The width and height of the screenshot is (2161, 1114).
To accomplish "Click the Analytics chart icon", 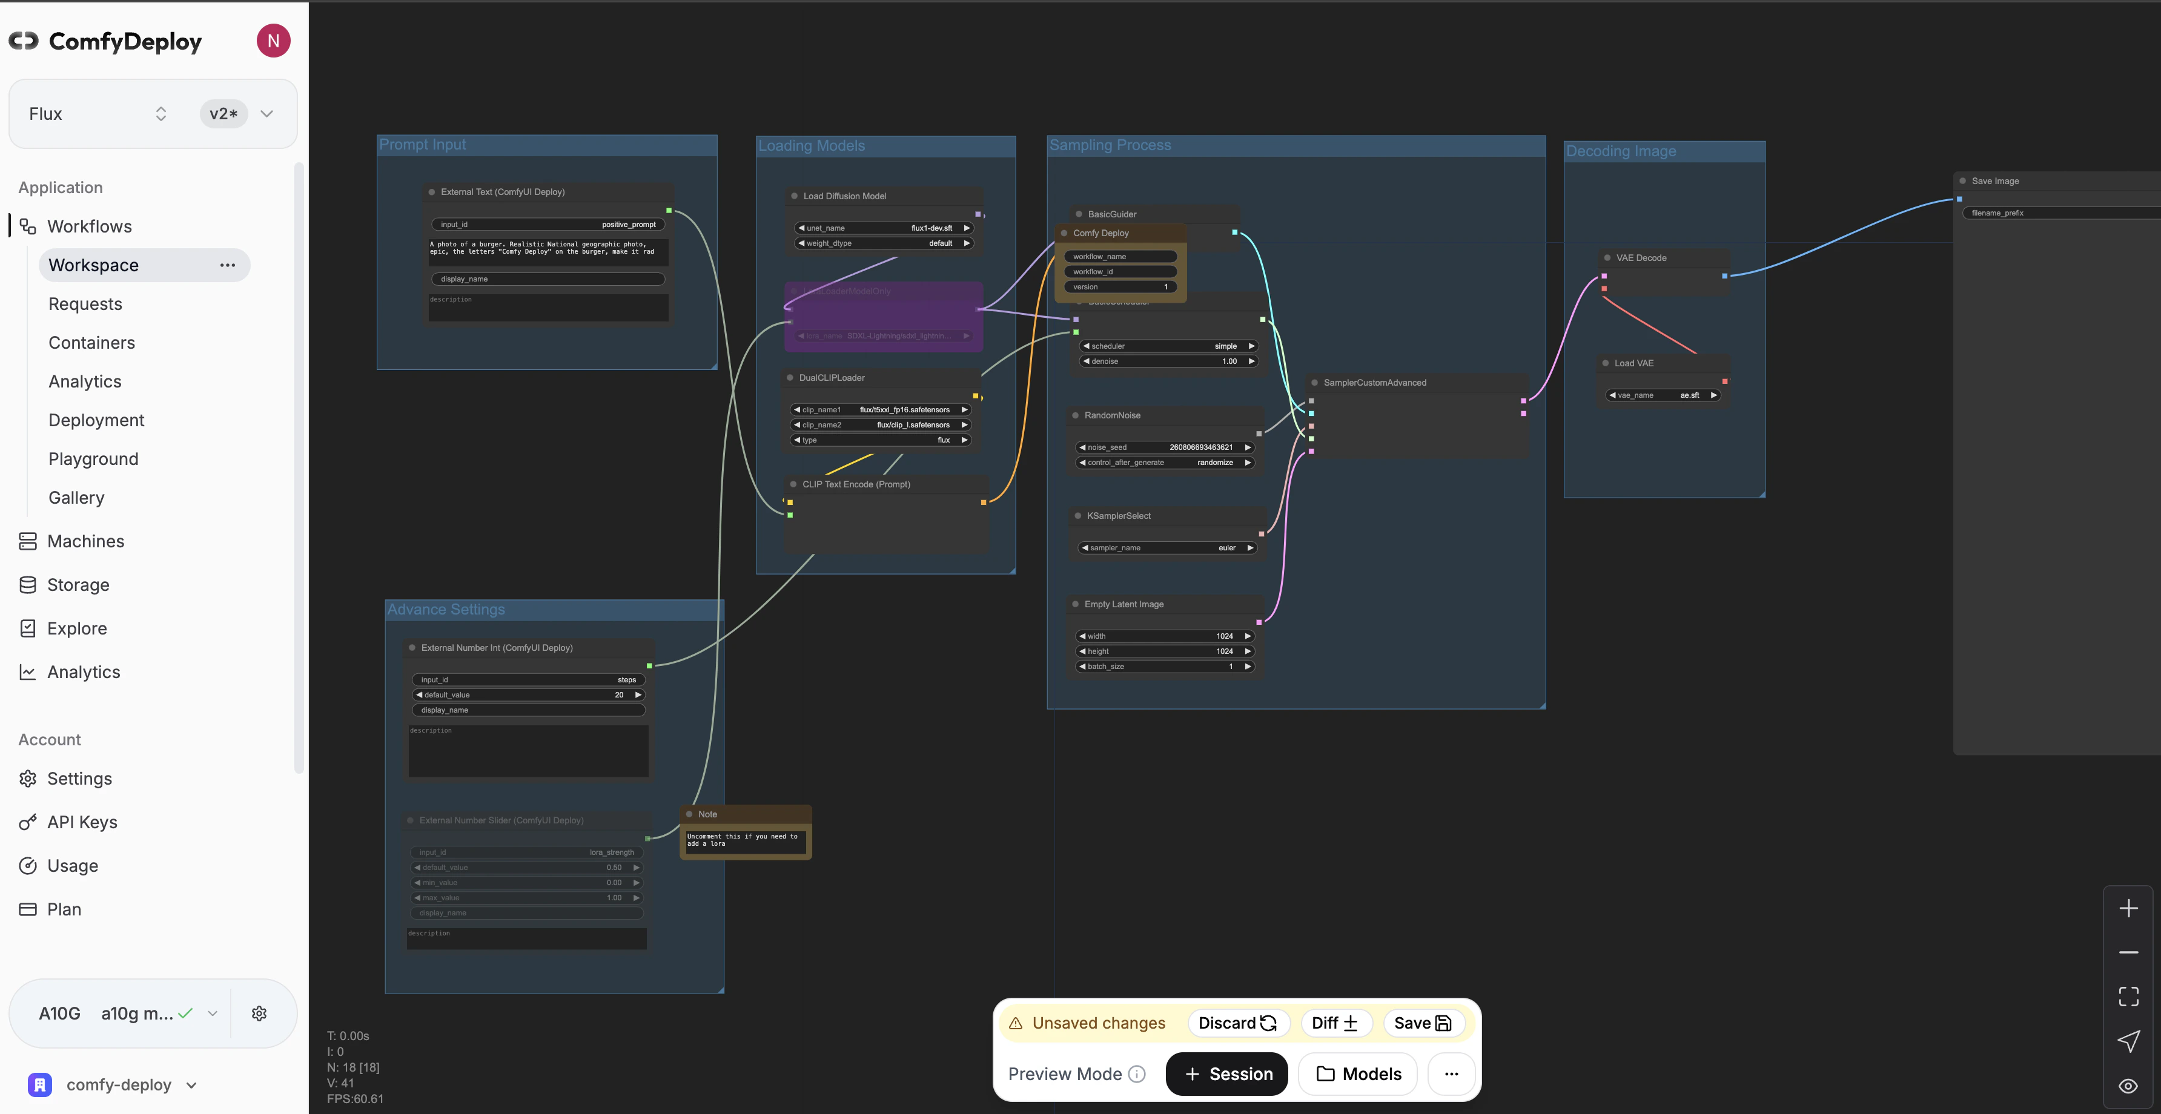I will [28, 672].
